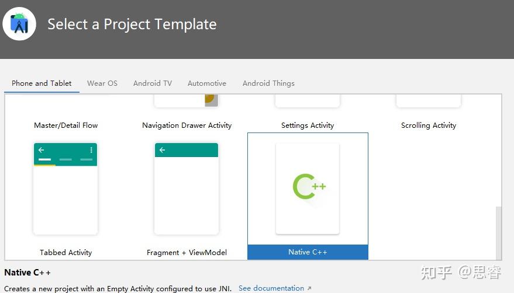
Task: Open the See documentation link
Action: [271, 288]
